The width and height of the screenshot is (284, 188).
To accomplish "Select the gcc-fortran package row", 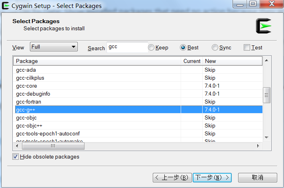I will click(138, 102).
